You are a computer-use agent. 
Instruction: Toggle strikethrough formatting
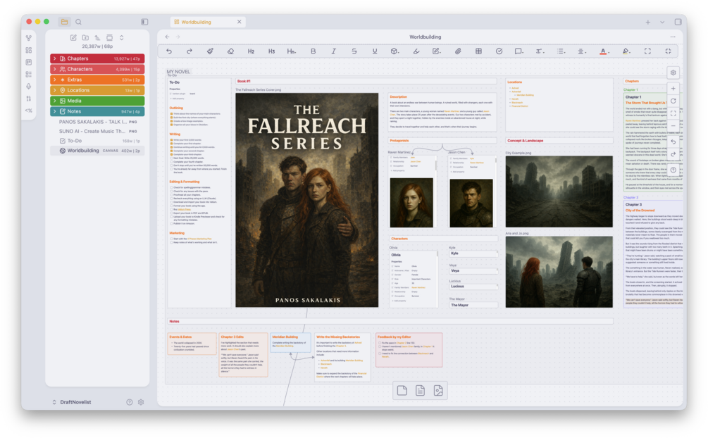(x=354, y=51)
